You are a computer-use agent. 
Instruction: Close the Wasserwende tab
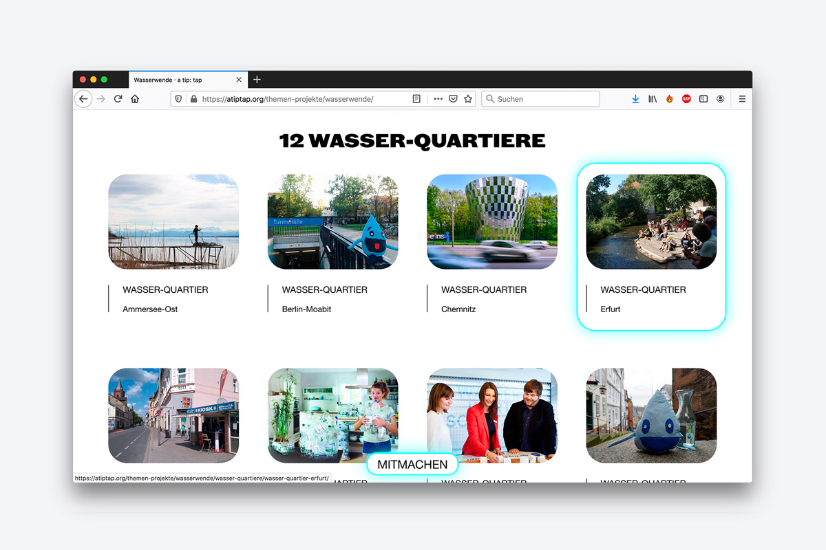click(x=239, y=80)
